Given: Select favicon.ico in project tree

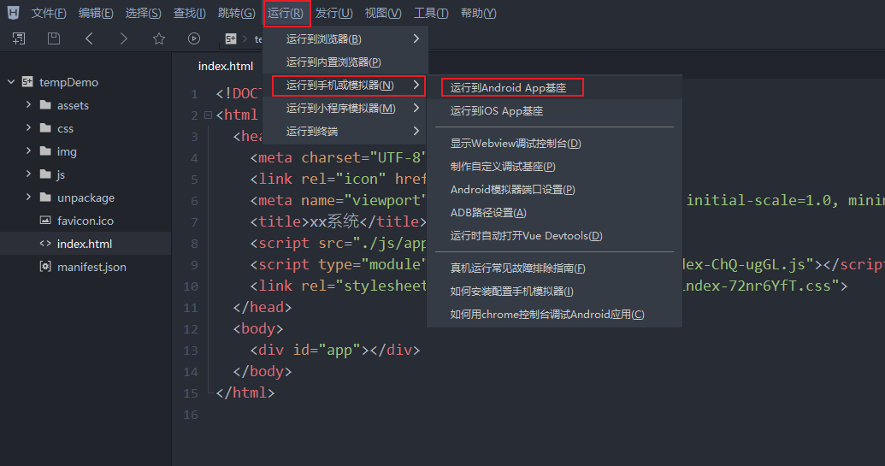Looking at the screenshot, I should click(86, 221).
